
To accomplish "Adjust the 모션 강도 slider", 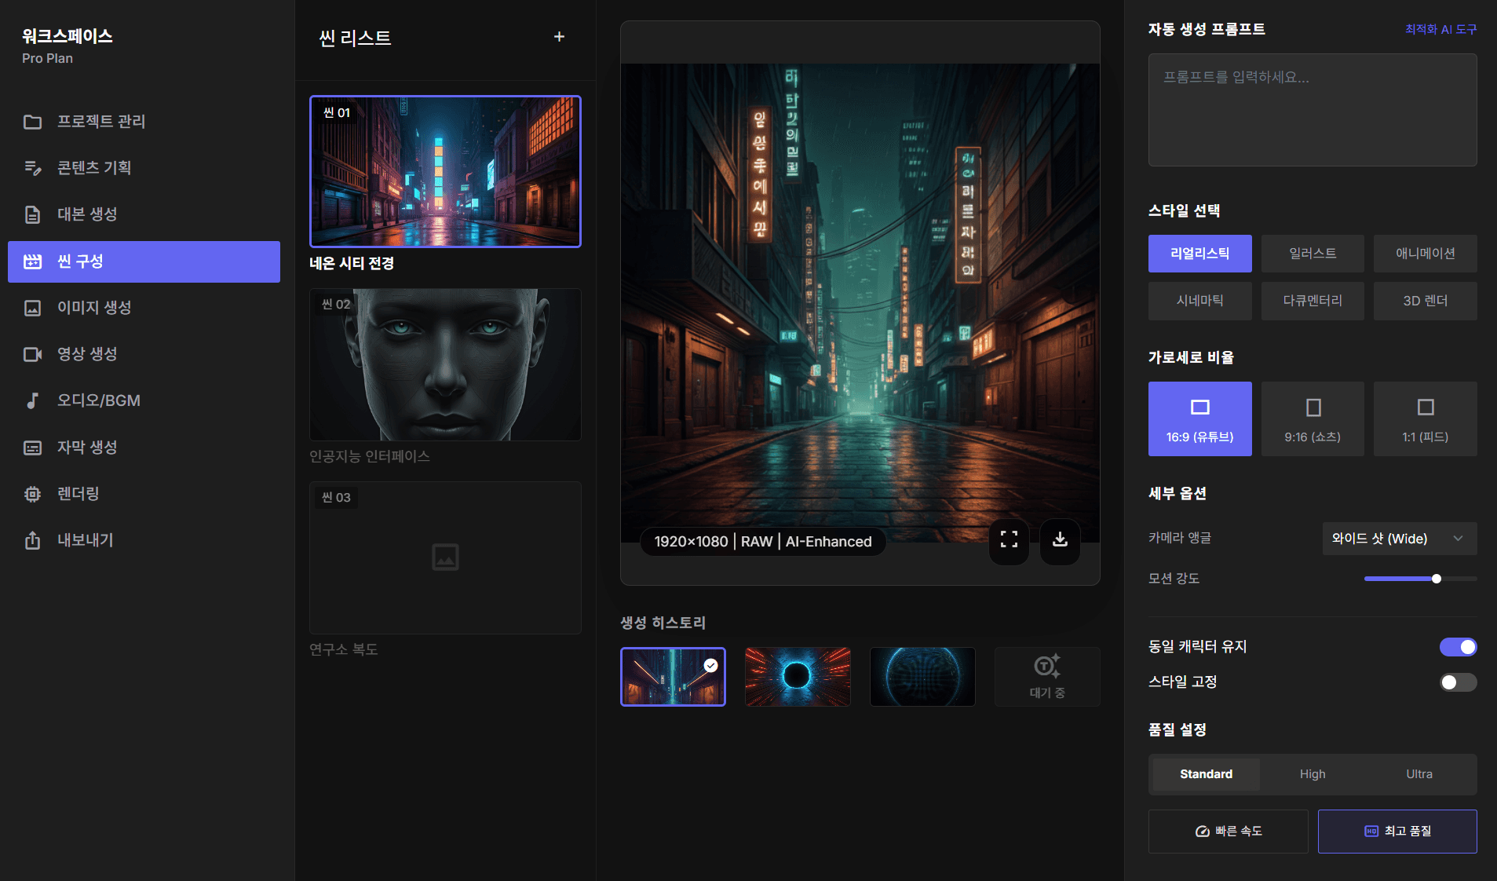I will tap(1420, 579).
